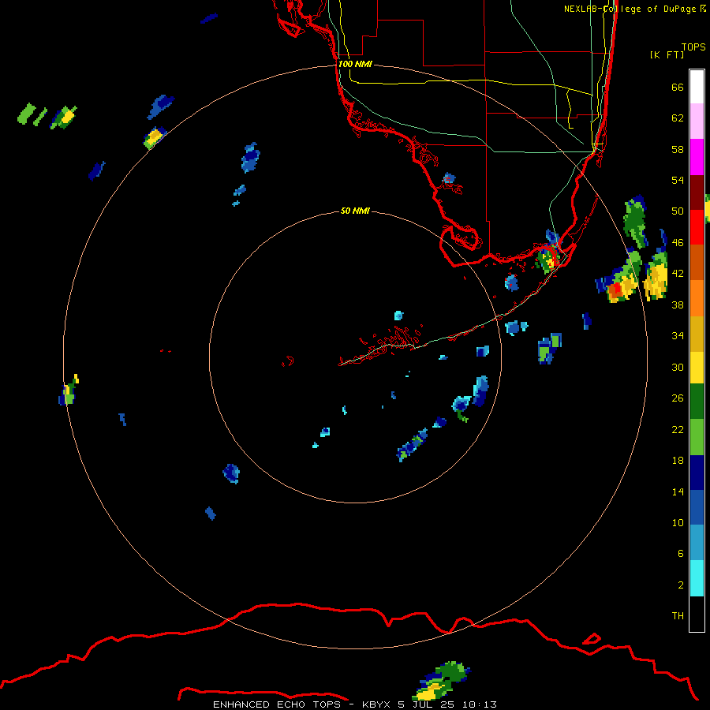
Task: Click the 50 legend value
Action: (678, 211)
